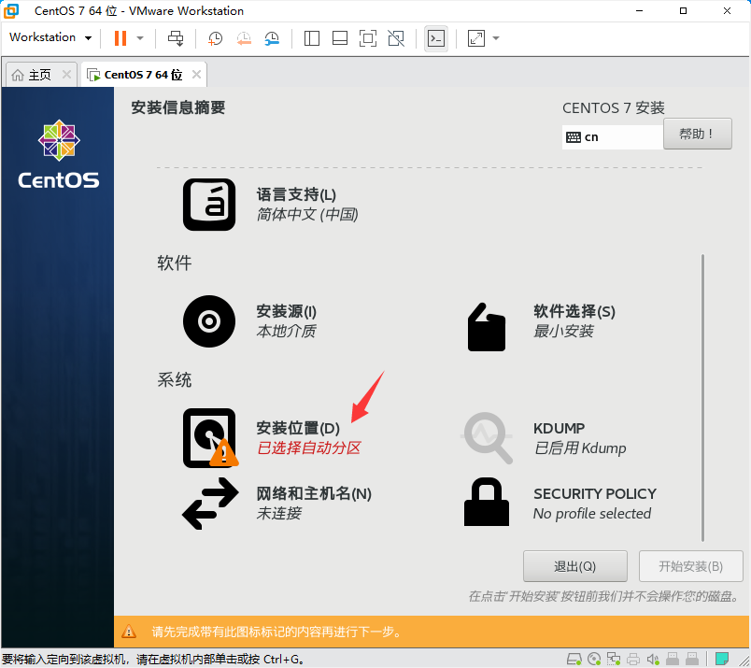
Task: Click the CD/DVD drive status icon
Action: pos(594,660)
